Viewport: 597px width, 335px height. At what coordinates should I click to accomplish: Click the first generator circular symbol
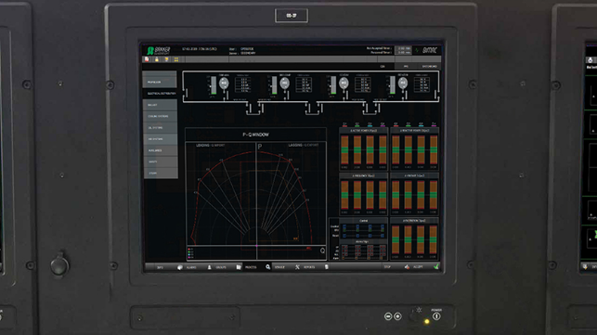(224, 83)
